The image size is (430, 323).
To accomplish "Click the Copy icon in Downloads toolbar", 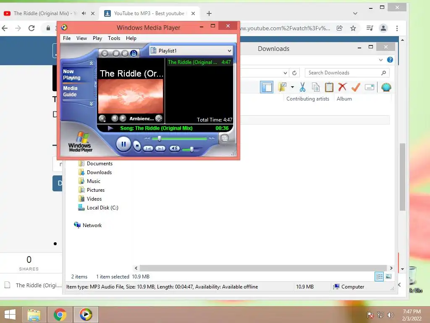I will pyautogui.click(x=316, y=87).
